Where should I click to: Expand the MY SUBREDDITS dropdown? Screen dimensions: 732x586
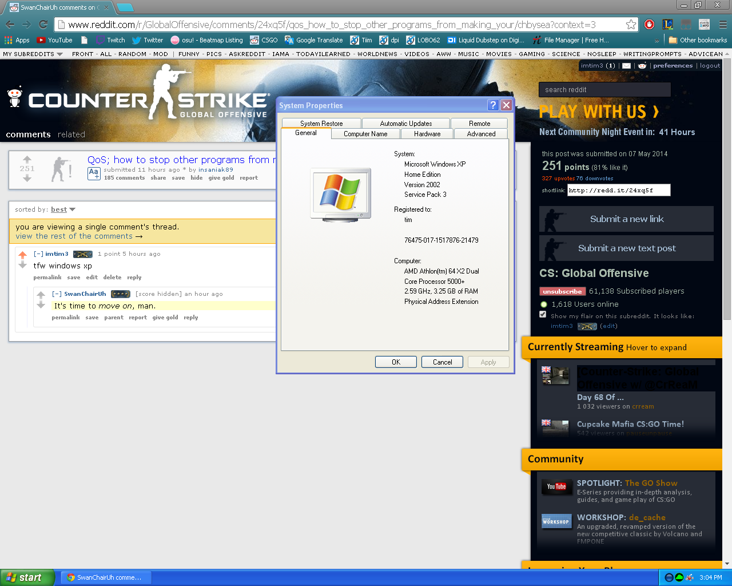tap(32, 54)
